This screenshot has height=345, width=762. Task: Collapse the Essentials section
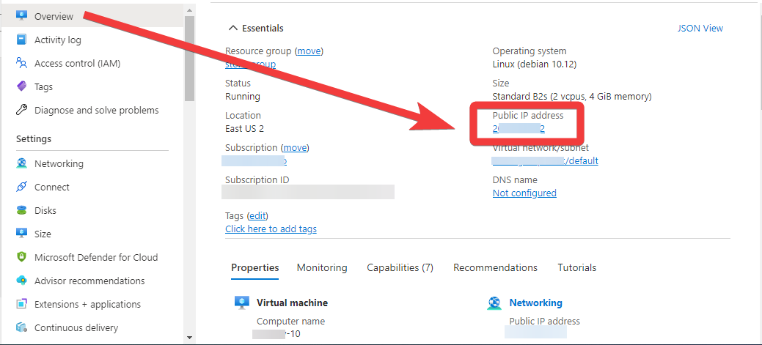coord(256,28)
